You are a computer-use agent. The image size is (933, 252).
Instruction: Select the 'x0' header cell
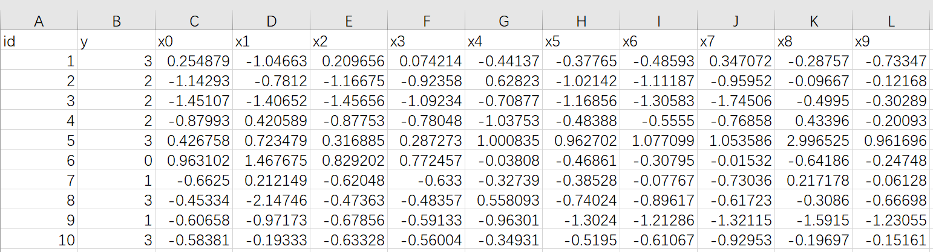194,42
